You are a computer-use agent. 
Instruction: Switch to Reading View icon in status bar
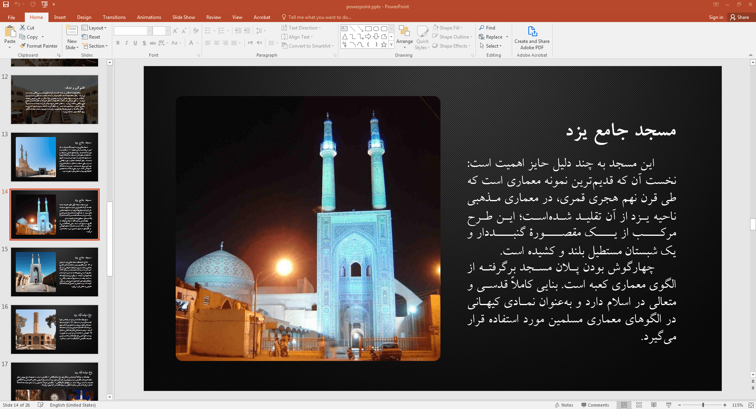(654, 405)
